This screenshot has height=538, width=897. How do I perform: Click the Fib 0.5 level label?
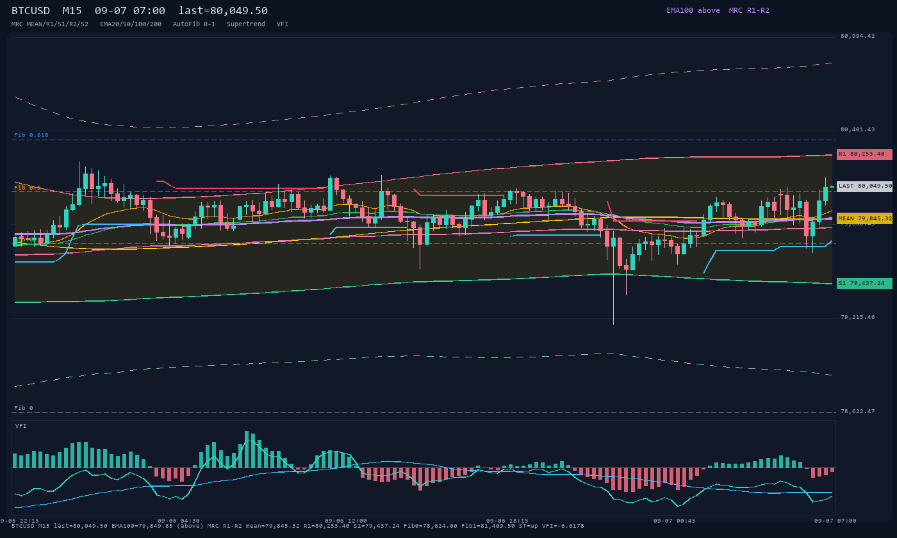coord(28,188)
